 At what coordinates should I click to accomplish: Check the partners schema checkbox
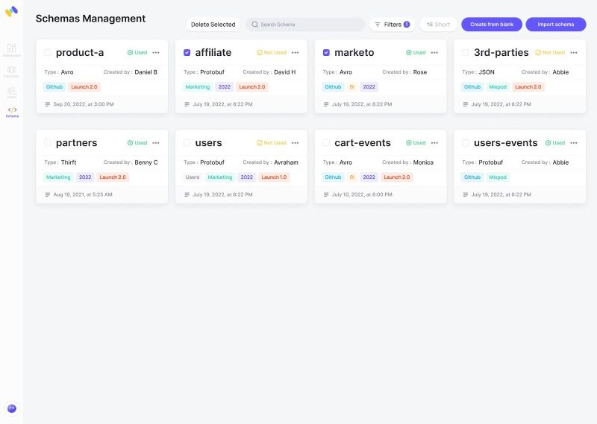[x=48, y=142]
